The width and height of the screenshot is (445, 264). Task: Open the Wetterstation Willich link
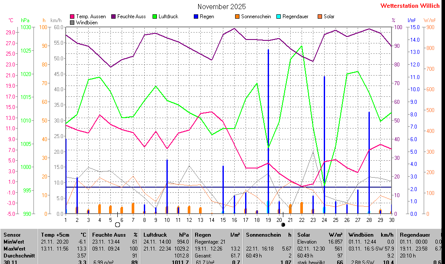410,6
